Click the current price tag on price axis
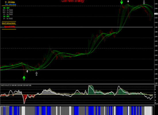The height and width of the screenshot is (115, 158). (x=156, y=14)
